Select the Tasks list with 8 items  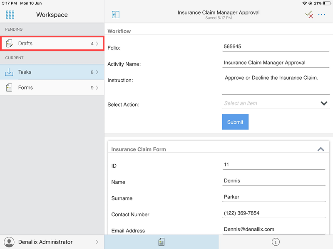(x=52, y=72)
